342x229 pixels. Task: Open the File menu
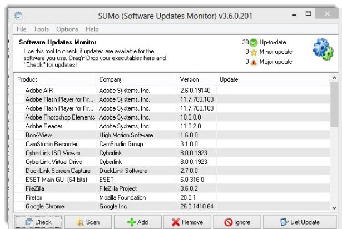(x=21, y=29)
